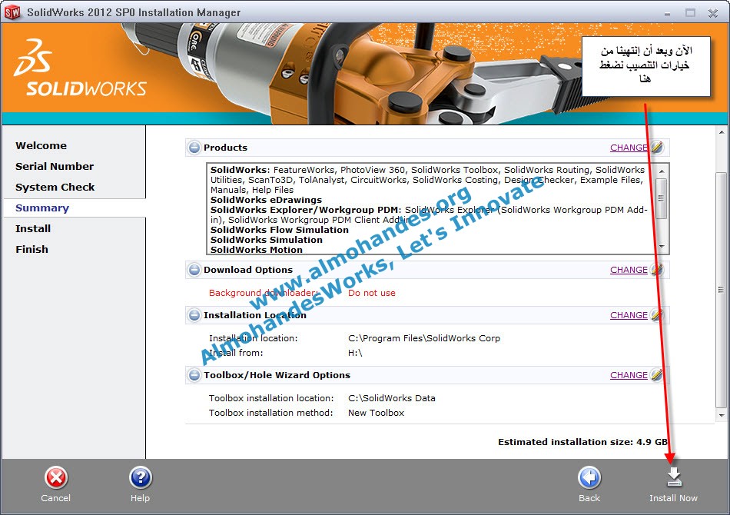730x515 pixels.
Task: Click the DS SolidWorks logo in the banner
Action: point(81,68)
